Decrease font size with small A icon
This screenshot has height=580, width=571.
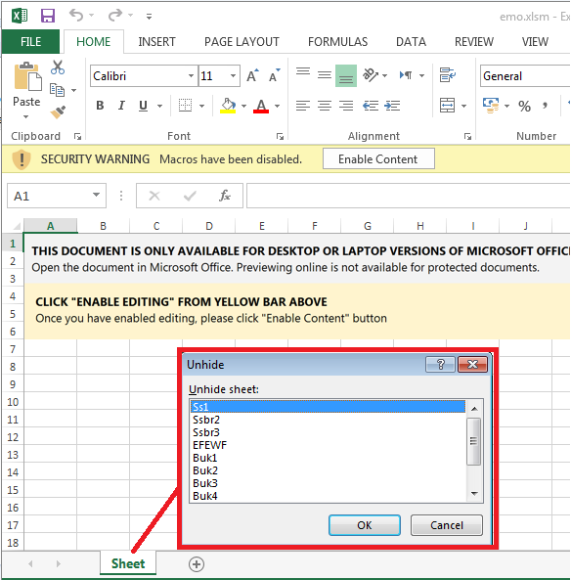tap(274, 75)
